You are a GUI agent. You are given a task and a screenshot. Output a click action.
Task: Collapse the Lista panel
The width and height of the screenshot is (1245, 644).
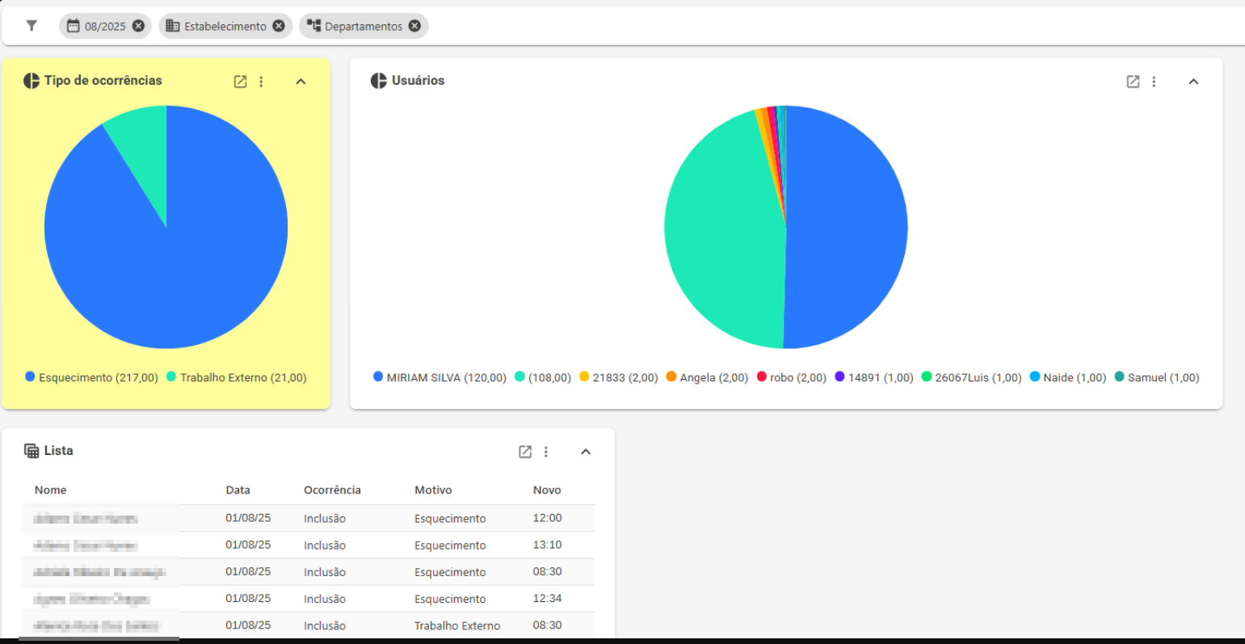click(586, 452)
